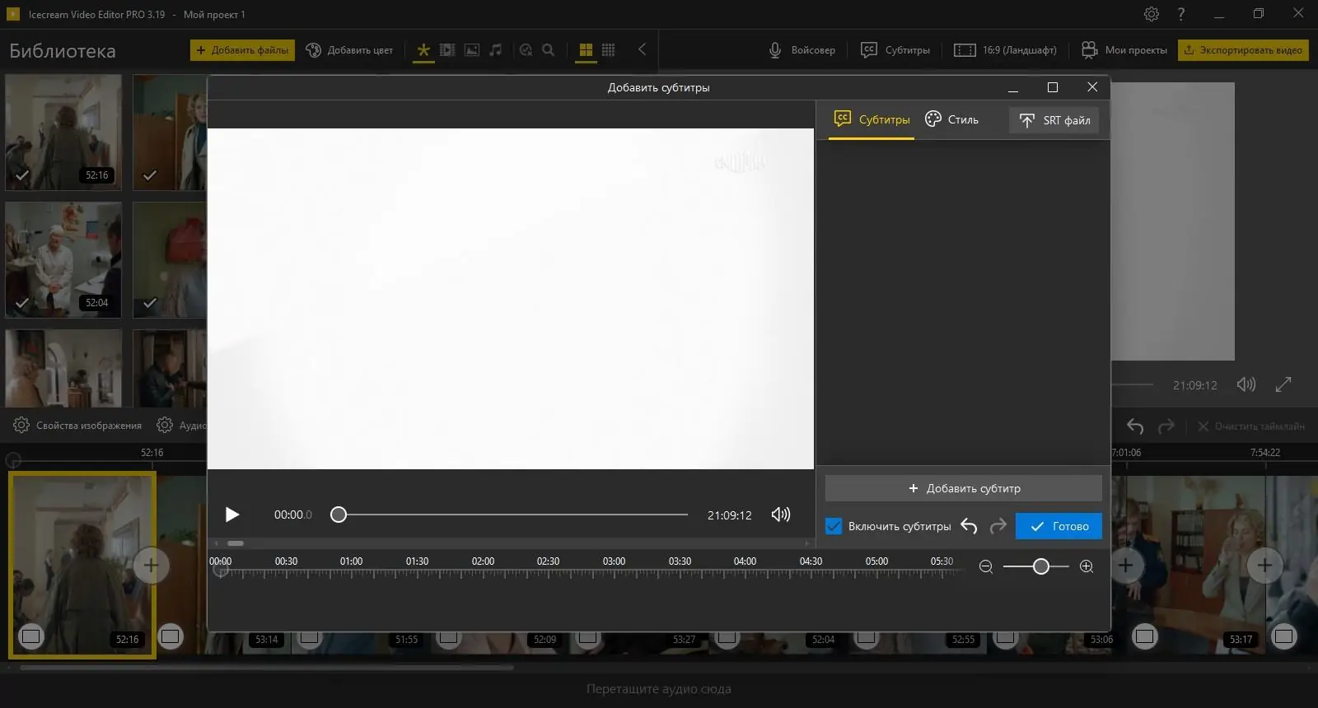The image size is (1318, 708).
Task: Select library thumbnail with 52:16 duration
Action: coord(63,132)
